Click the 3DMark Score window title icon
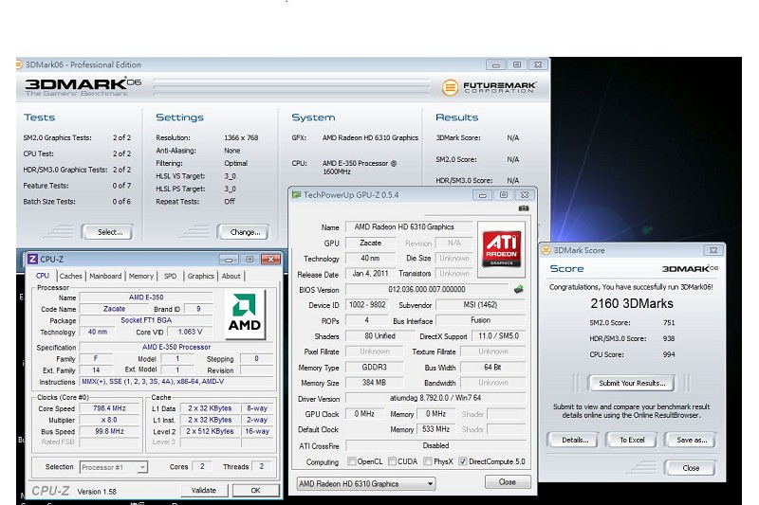The image size is (759, 505). [546, 250]
